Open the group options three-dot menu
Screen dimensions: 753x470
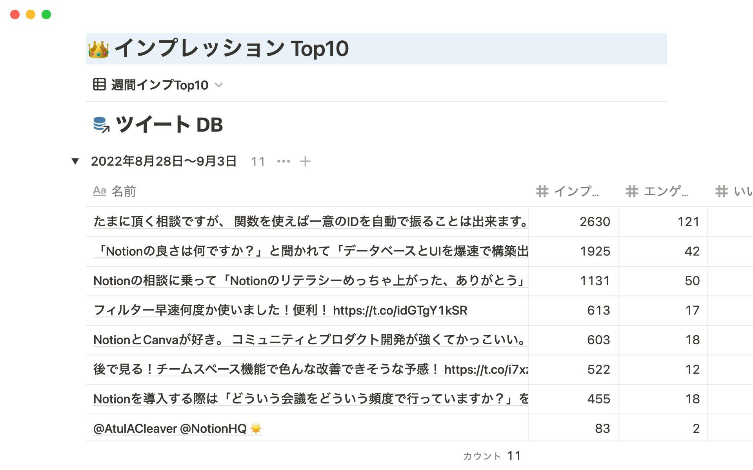pos(284,161)
